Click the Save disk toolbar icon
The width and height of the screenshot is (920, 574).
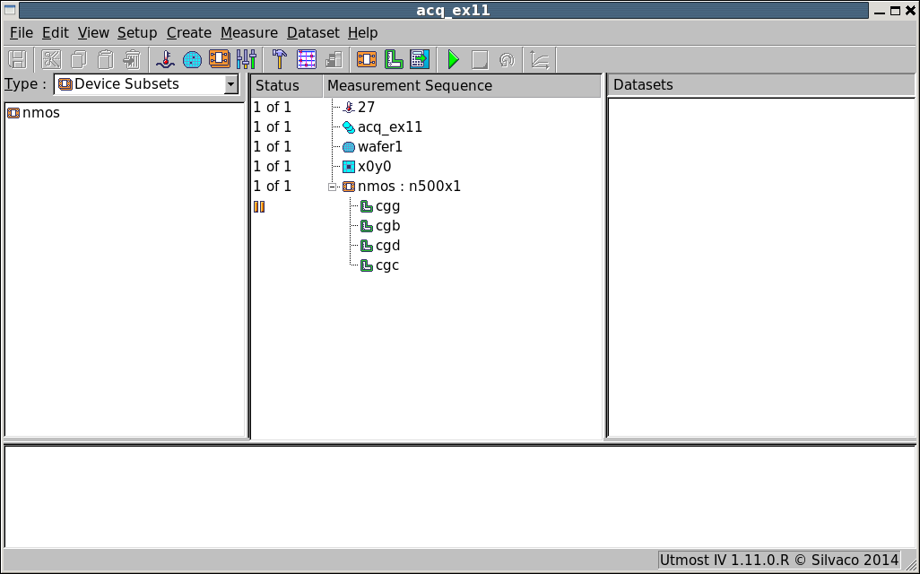coord(17,60)
